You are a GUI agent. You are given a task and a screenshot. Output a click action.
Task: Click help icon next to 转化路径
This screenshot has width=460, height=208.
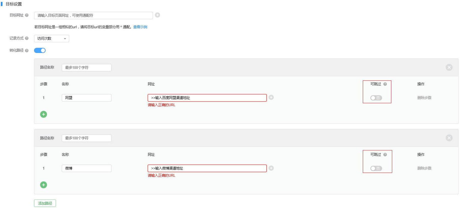pyautogui.click(x=27, y=50)
